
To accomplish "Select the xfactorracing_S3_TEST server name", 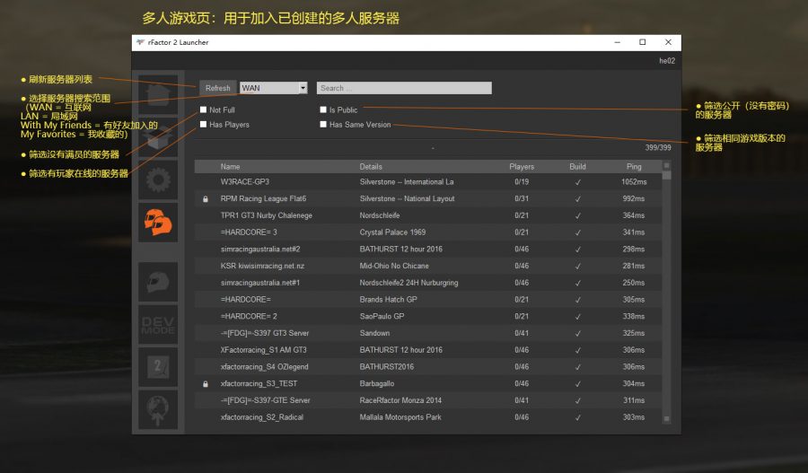I will tap(259, 384).
